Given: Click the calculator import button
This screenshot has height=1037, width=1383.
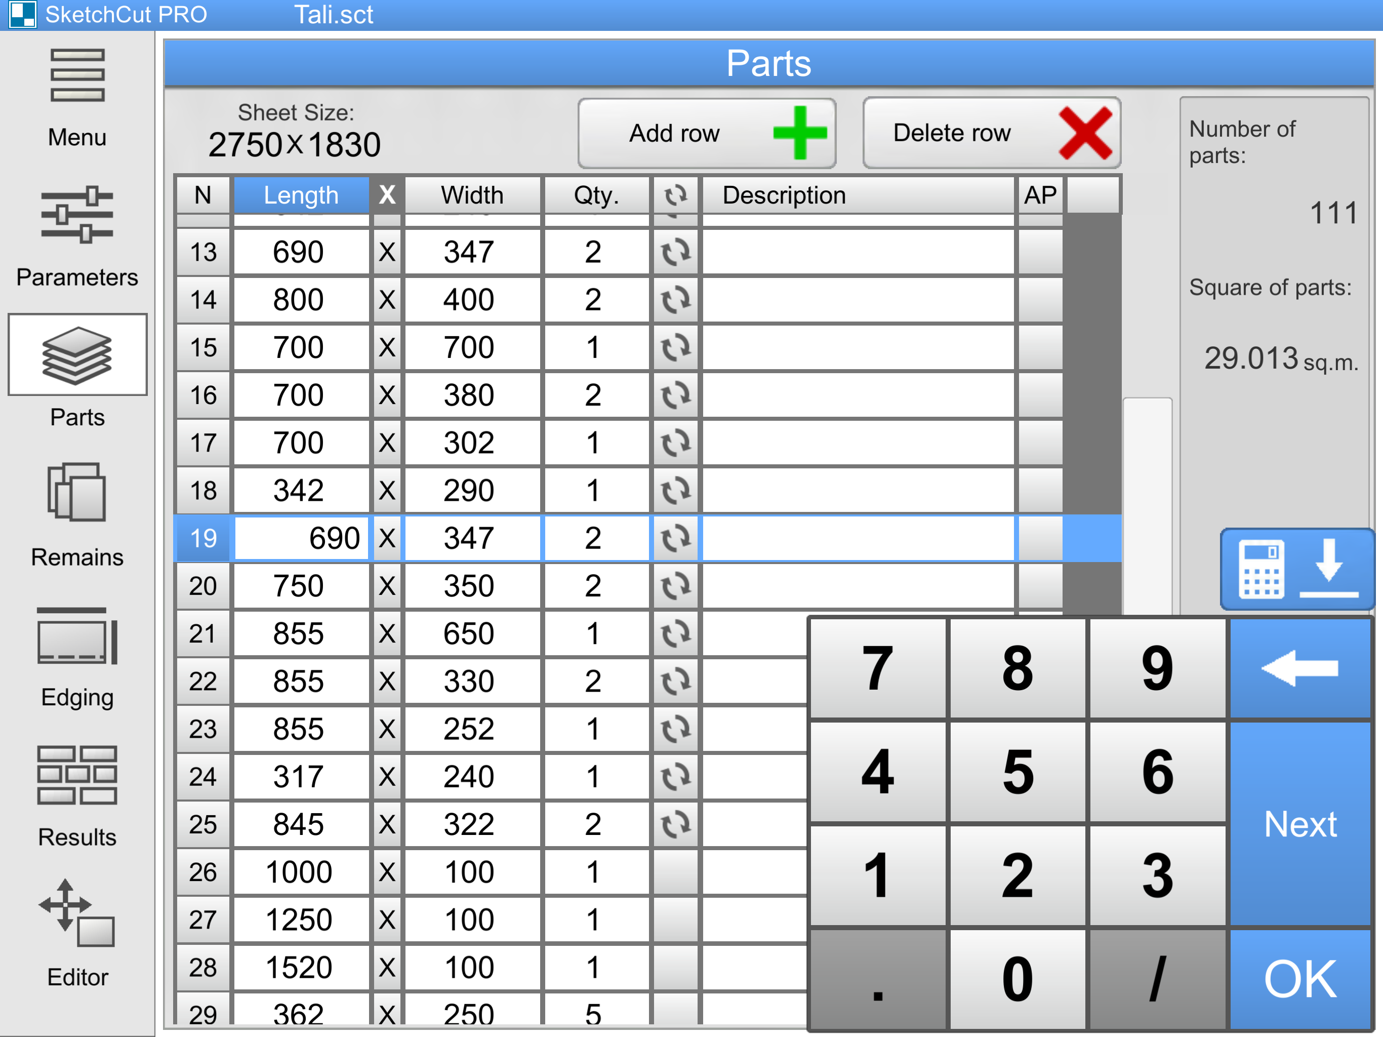Looking at the screenshot, I should tap(1297, 570).
